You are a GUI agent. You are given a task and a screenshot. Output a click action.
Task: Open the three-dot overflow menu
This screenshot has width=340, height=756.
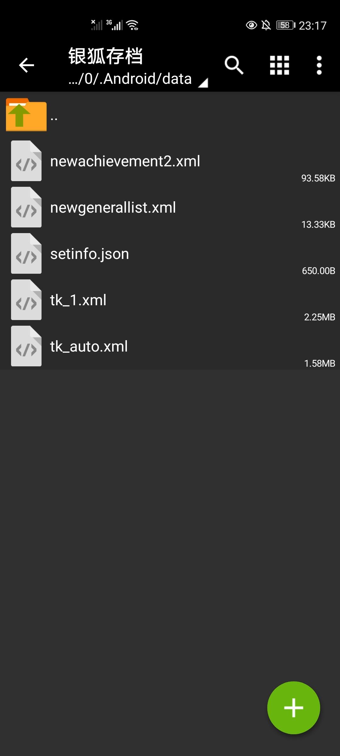click(319, 65)
